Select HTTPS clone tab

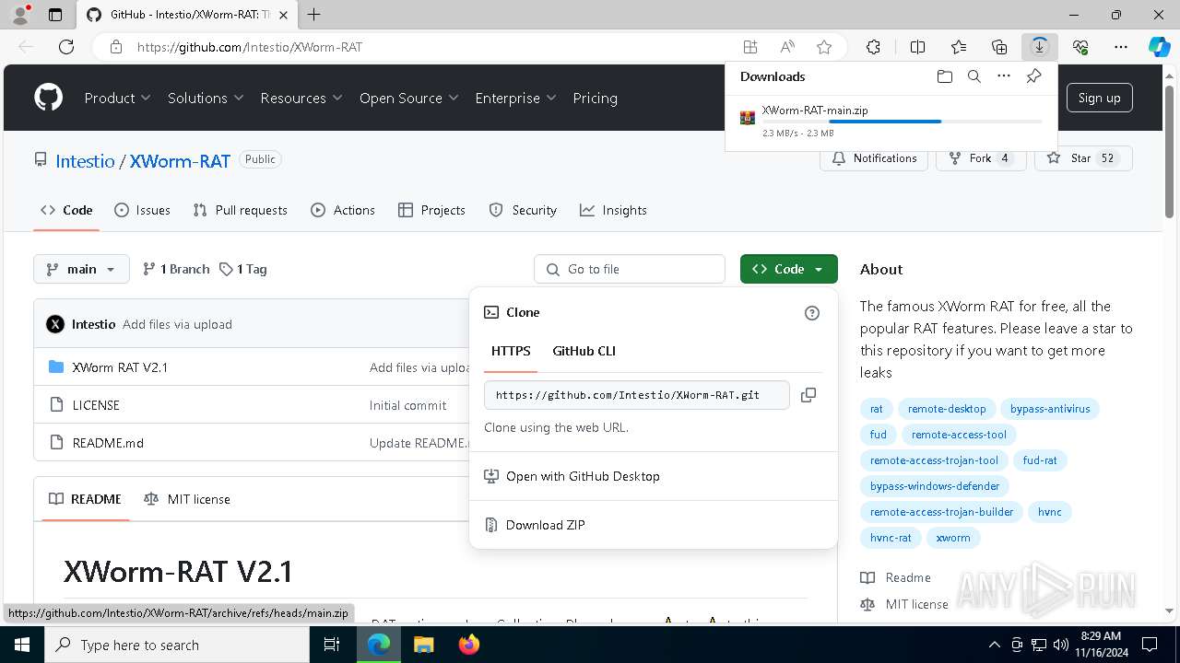511,351
